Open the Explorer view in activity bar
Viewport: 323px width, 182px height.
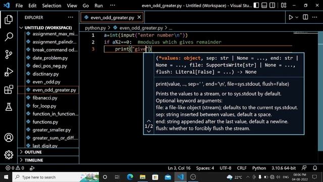coord(9,19)
